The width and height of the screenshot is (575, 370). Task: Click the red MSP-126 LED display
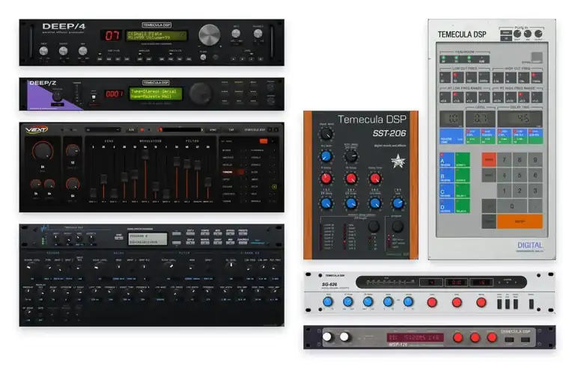tap(415, 337)
